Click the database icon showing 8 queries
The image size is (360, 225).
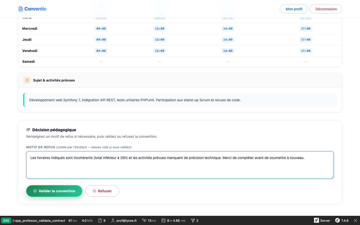pyautogui.click(x=163, y=220)
